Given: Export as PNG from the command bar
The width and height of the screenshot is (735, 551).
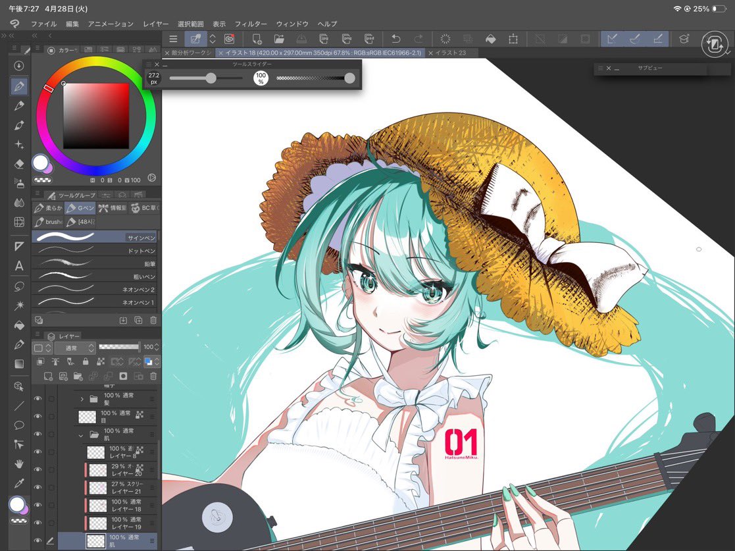Looking at the screenshot, I should click(347, 39).
